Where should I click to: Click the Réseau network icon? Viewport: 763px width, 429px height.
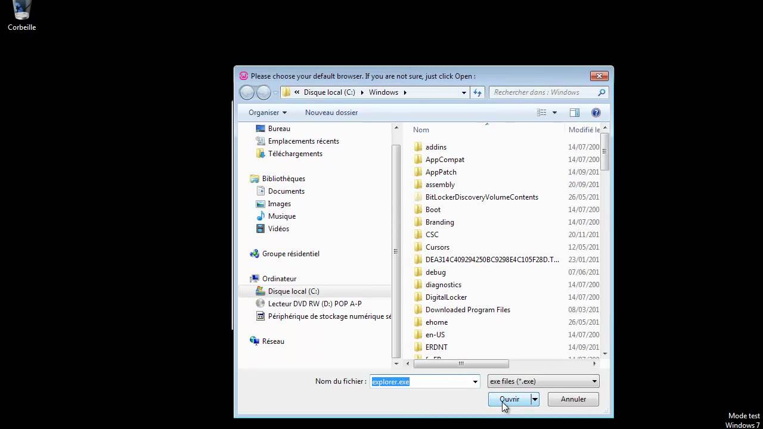pos(255,341)
